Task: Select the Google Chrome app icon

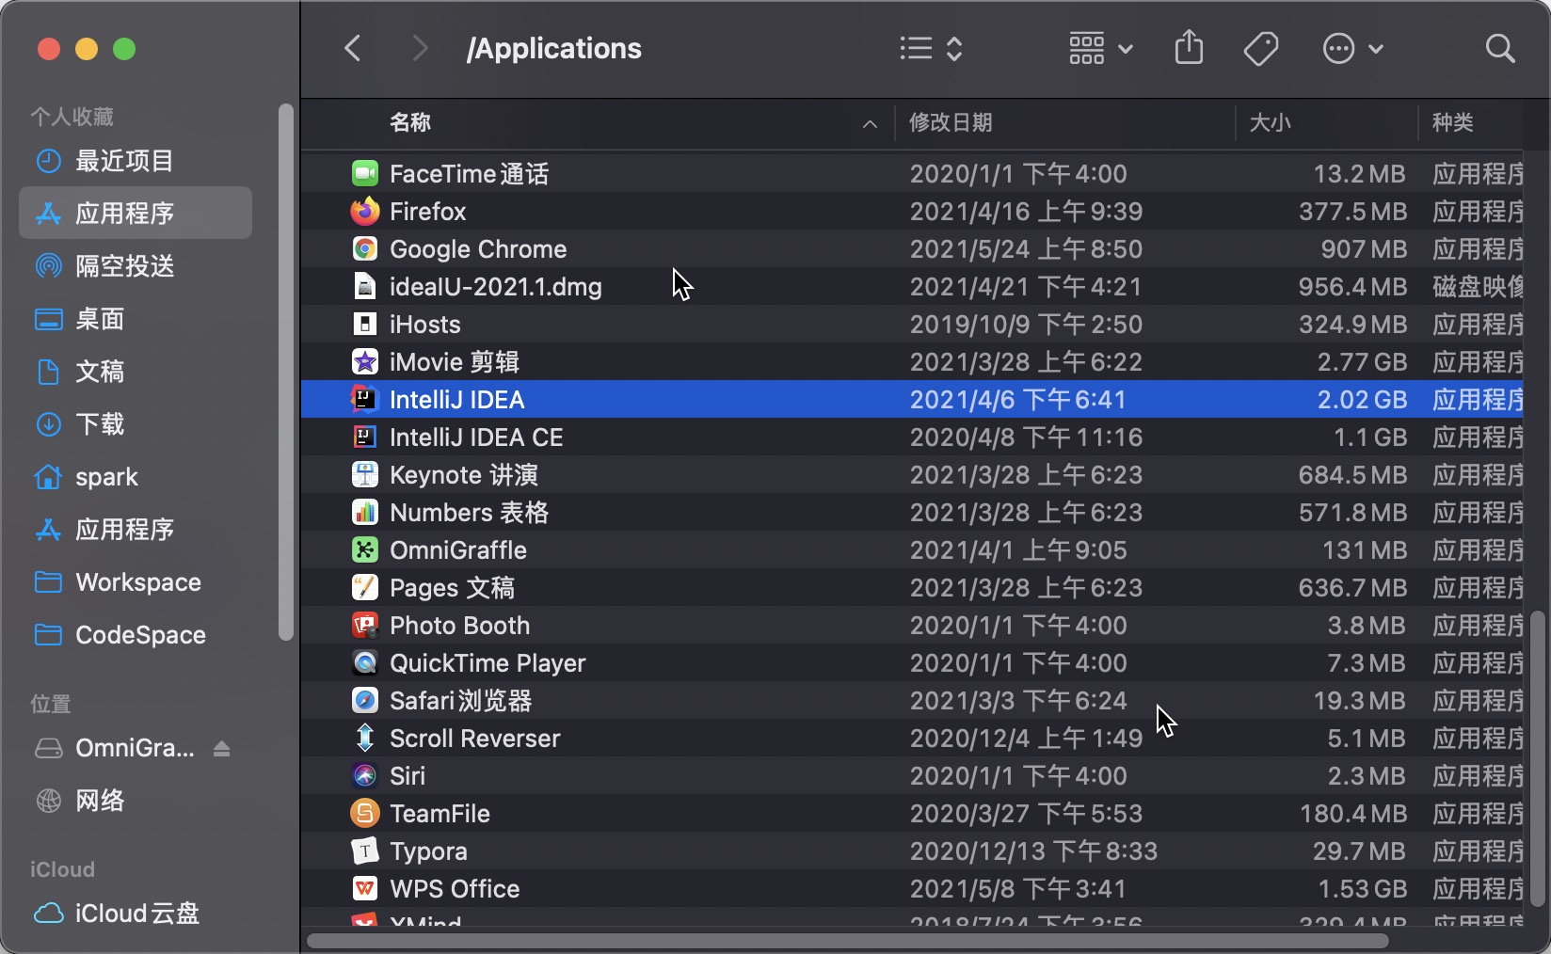Action: click(365, 249)
